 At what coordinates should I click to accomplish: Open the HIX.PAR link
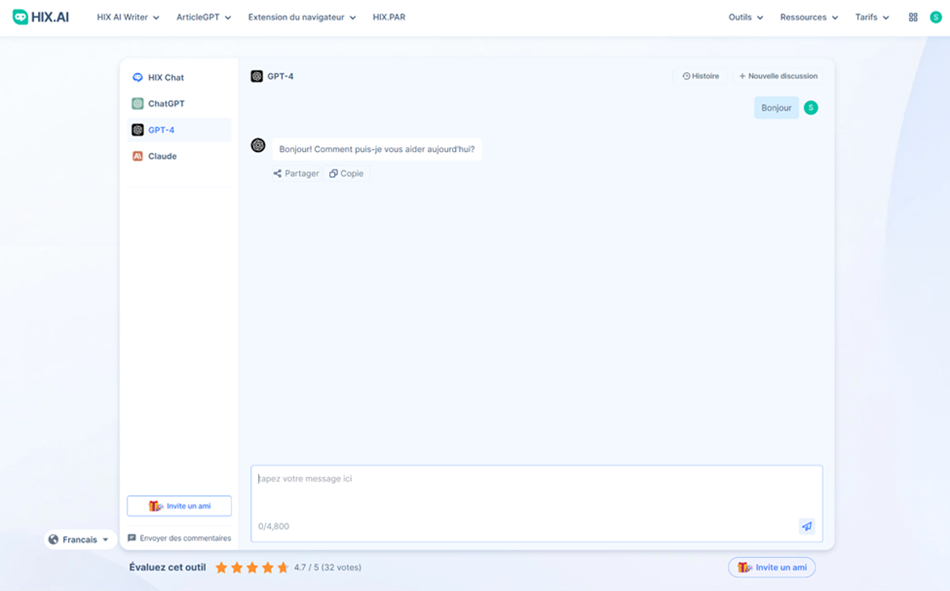389,17
